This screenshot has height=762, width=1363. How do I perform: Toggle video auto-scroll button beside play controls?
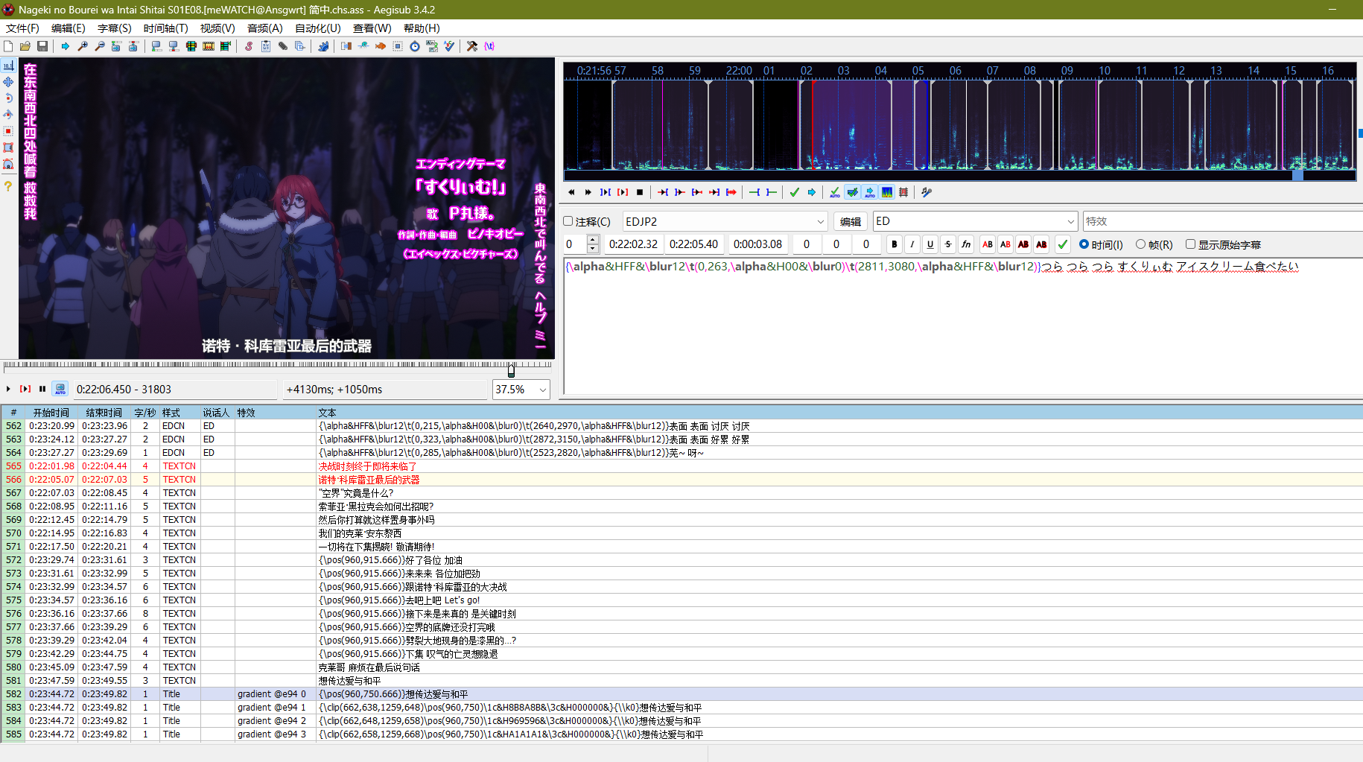click(60, 389)
